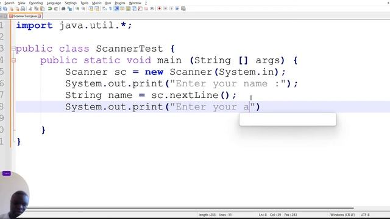Open the Settings menu

71,3
